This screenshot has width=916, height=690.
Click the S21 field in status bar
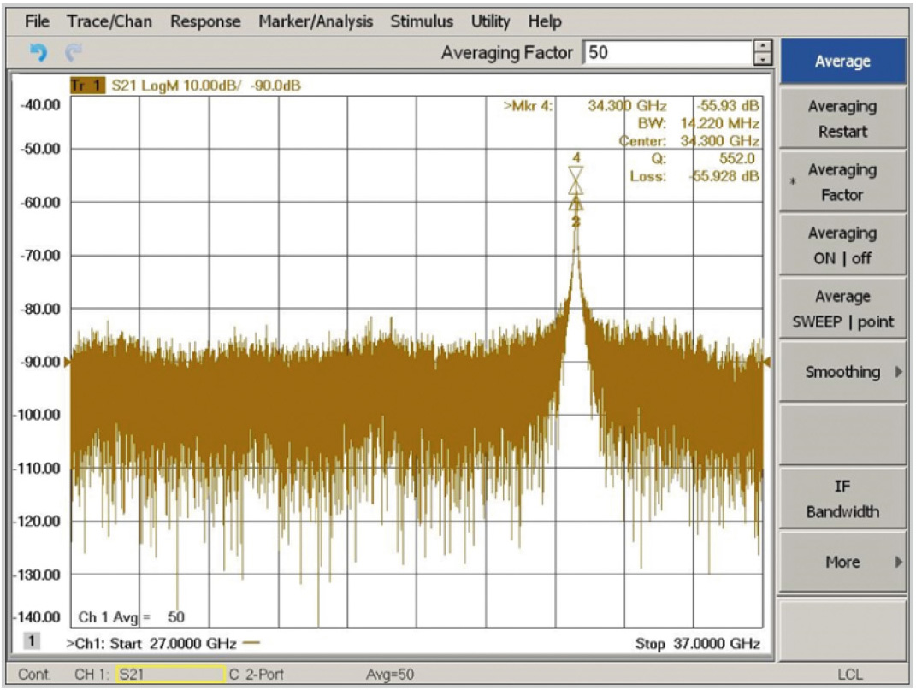170,675
